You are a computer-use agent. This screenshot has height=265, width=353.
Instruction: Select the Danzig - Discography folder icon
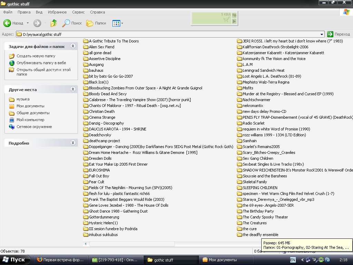point(85,123)
